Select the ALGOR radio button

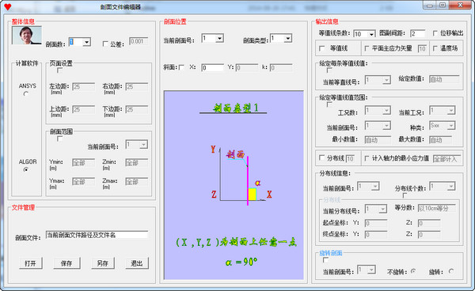pyautogui.click(x=26, y=169)
